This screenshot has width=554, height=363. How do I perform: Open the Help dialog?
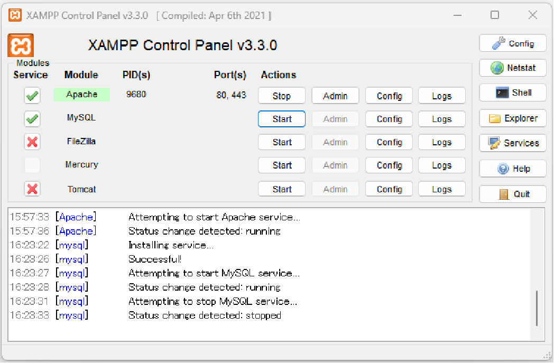[513, 169]
